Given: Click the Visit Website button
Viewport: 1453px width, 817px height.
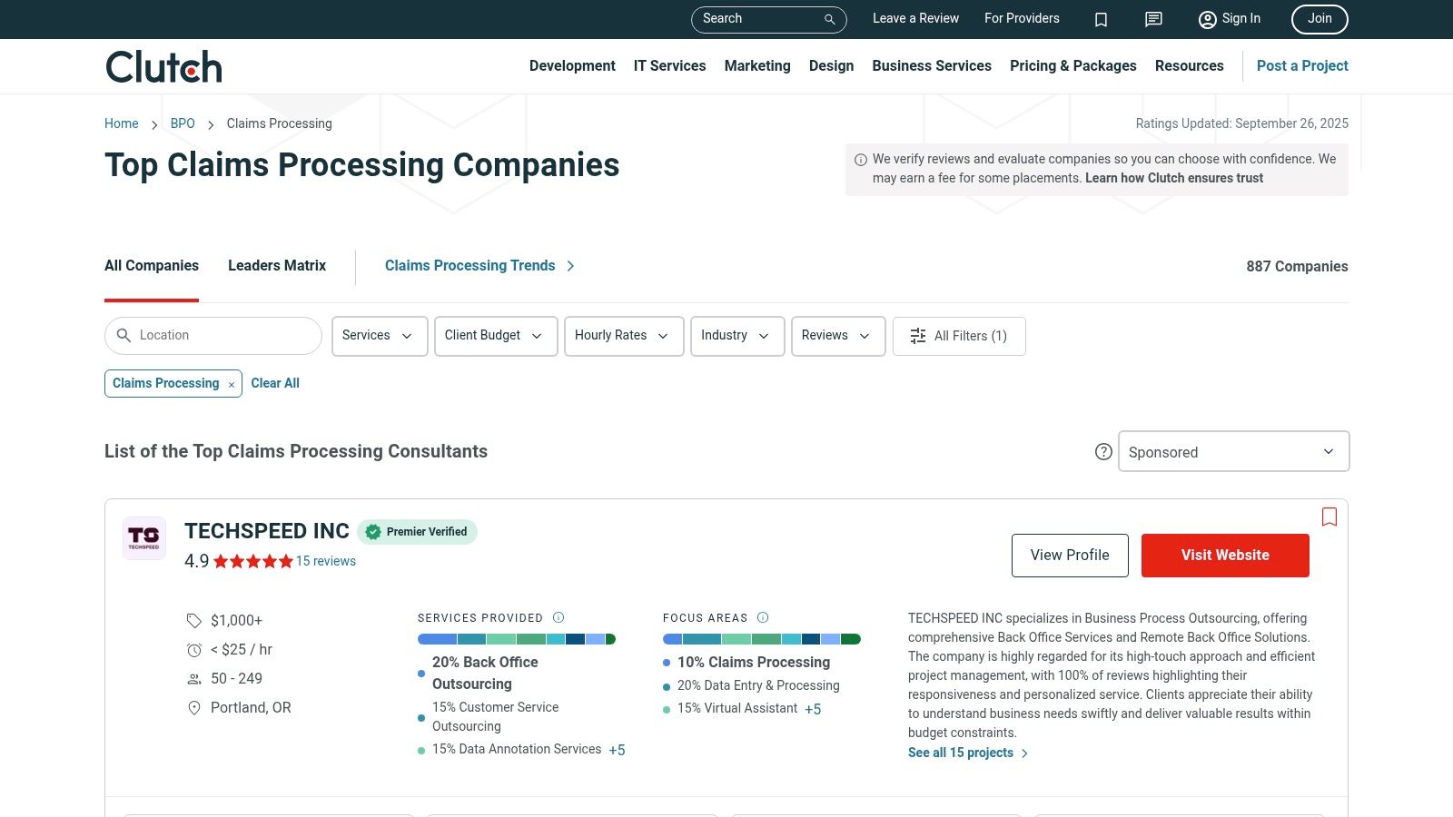Looking at the screenshot, I should (1224, 556).
